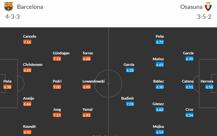
Task: Select Pedri on the pitch
Action: [x=57, y=81]
